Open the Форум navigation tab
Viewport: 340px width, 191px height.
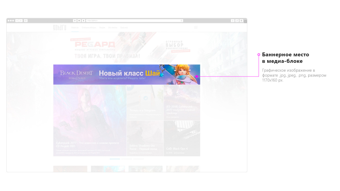coord(102,27)
